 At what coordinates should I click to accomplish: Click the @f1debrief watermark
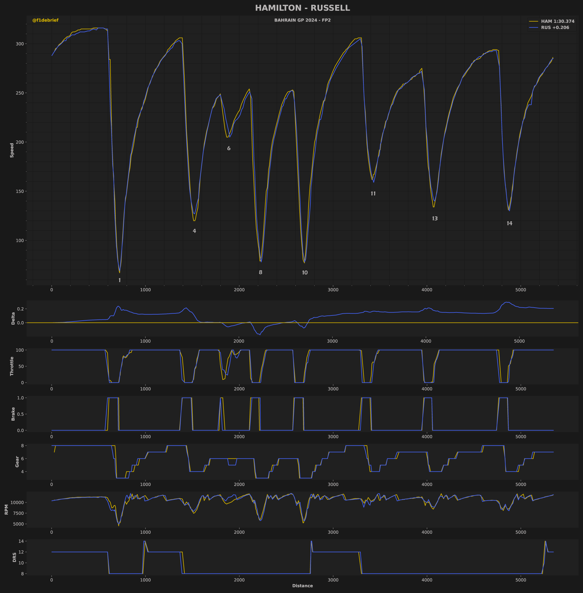point(45,20)
